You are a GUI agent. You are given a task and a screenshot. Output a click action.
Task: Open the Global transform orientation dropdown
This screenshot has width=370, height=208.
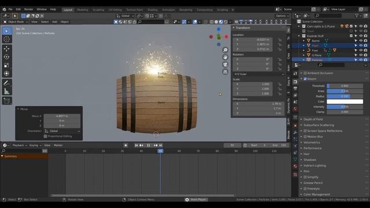(x=125, y=16)
